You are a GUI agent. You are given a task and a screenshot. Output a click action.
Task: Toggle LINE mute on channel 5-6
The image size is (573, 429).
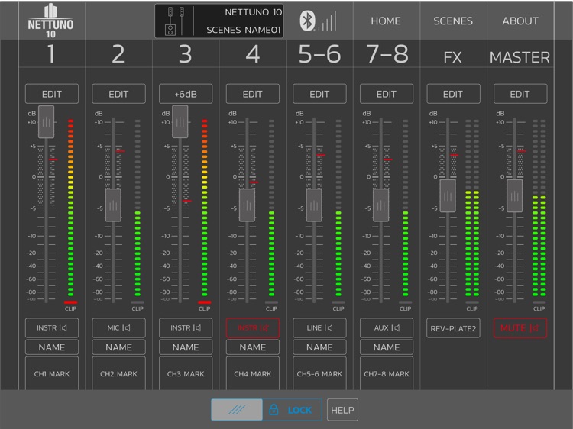tap(319, 328)
